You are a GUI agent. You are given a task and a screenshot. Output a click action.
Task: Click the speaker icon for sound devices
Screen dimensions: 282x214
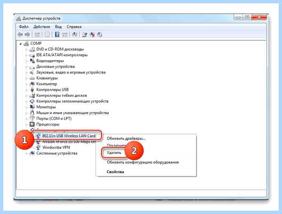tap(32, 72)
